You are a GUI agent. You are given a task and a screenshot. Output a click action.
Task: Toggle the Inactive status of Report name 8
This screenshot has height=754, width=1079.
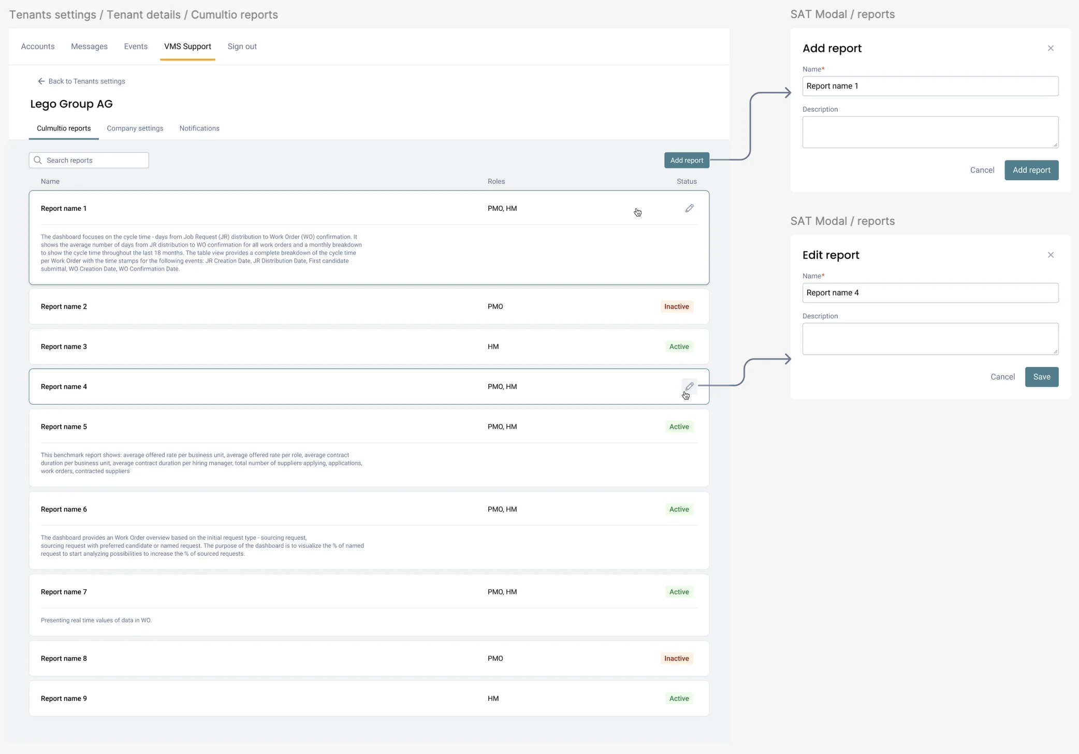pos(676,658)
